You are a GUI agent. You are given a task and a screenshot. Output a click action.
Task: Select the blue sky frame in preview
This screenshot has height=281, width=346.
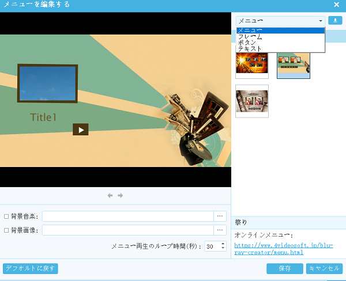coord(48,84)
